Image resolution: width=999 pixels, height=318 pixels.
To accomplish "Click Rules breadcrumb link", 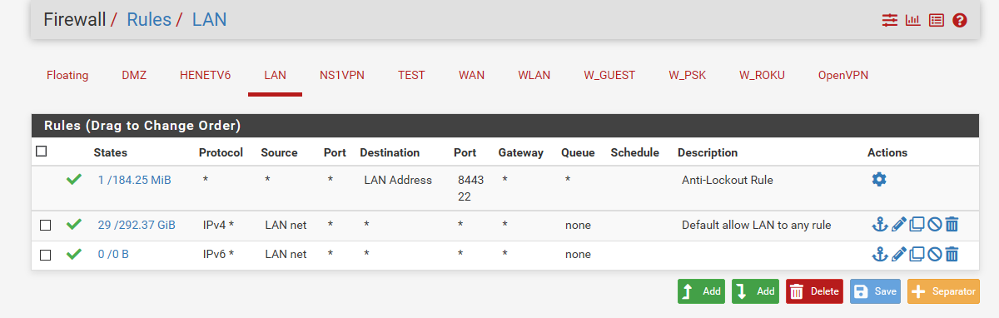I will tap(149, 19).
